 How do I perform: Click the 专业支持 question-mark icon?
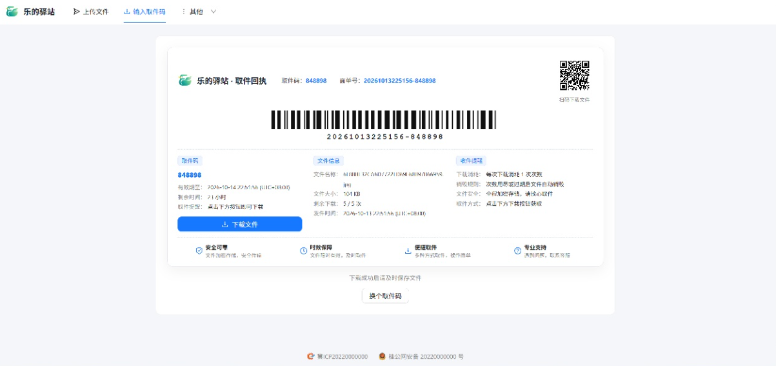pos(517,250)
